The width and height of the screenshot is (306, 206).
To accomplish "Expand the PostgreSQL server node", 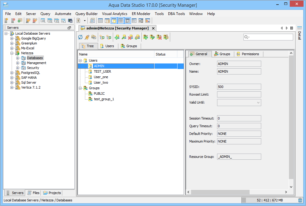I will pyautogui.click(x=12, y=73).
